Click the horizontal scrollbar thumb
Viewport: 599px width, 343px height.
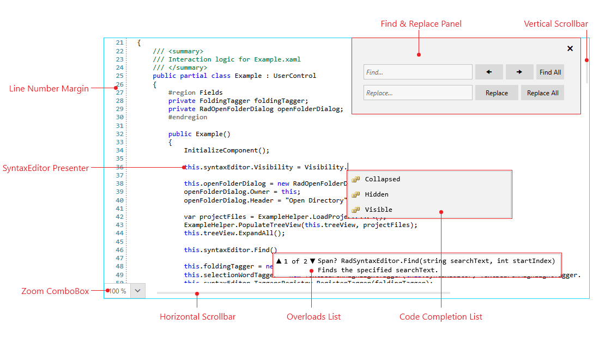point(303,293)
